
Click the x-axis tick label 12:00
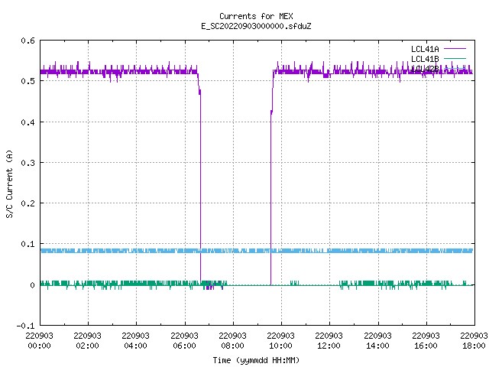329,346
